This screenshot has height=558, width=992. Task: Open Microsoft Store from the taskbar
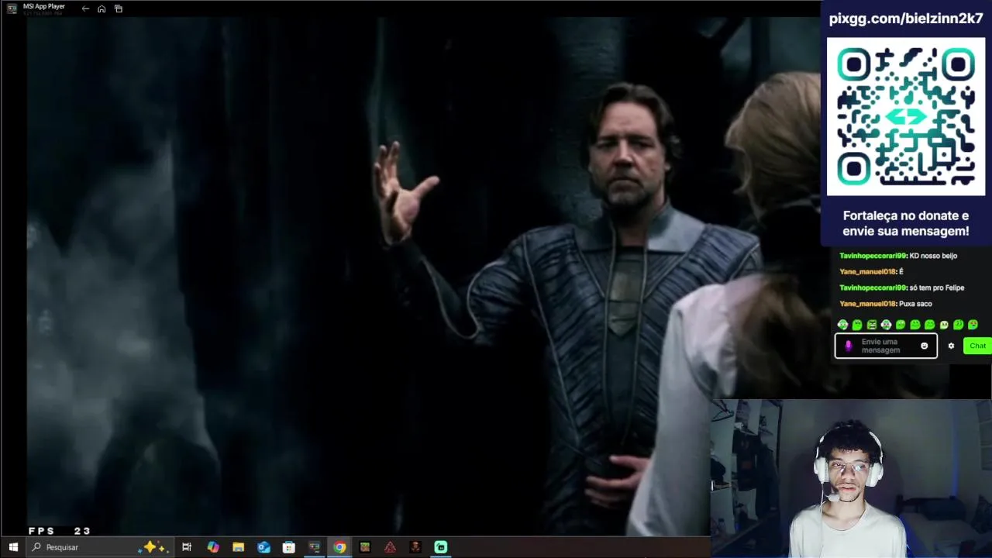289,547
